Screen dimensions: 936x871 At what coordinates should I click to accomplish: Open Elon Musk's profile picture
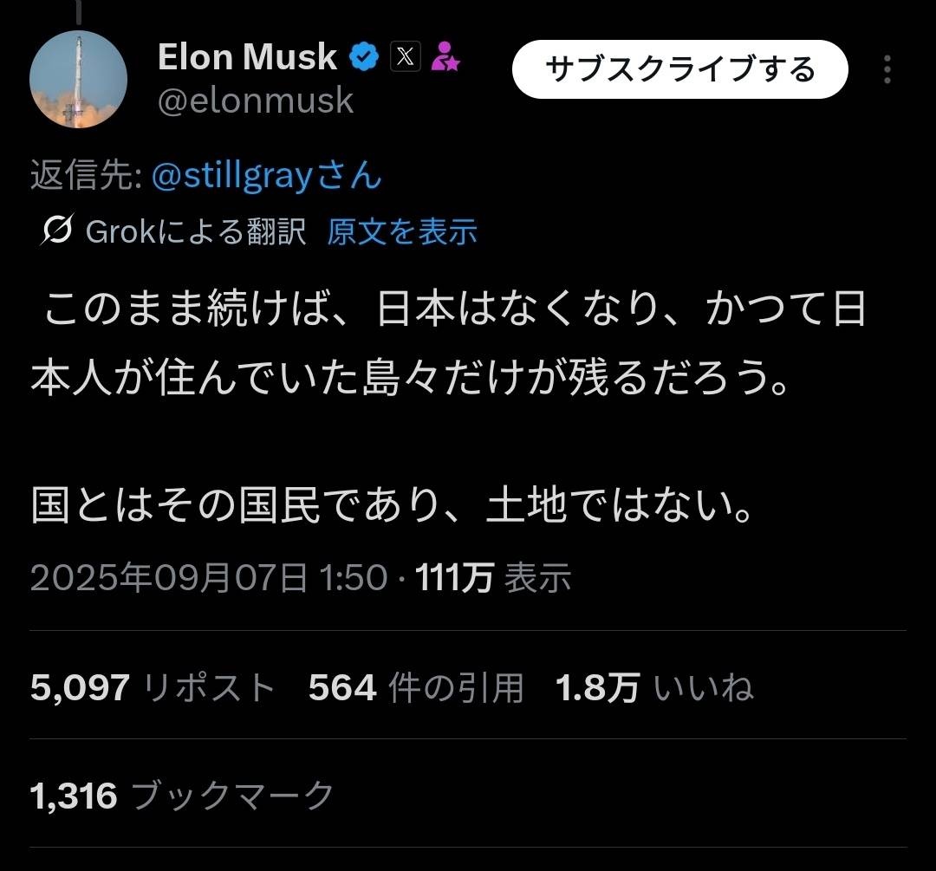(79, 80)
